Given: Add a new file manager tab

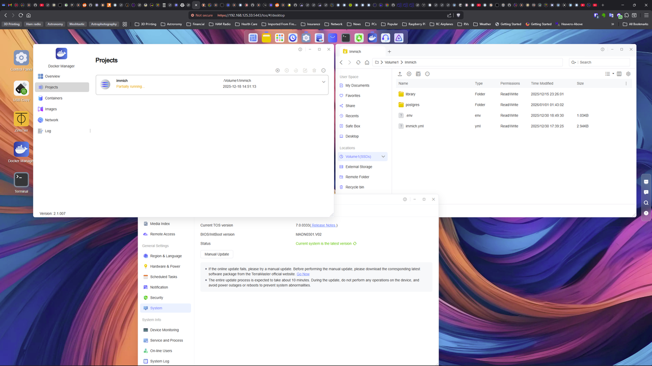Looking at the screenshot, I should pos(389,51).
